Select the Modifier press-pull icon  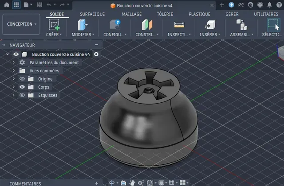click(83, 25)
